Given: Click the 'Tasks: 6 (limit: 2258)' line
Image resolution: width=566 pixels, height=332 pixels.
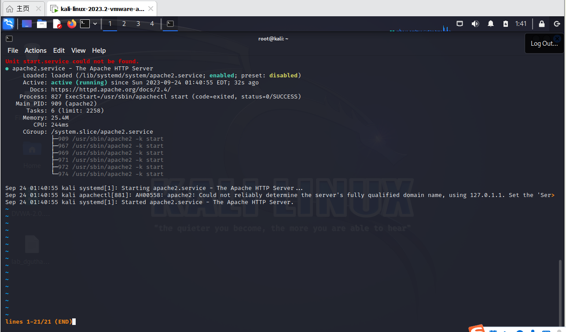Looking at the screenshot, I should (65, 110).
